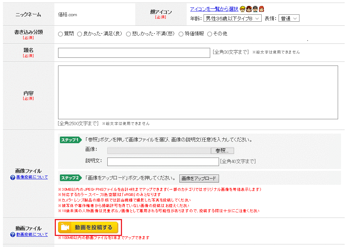Click the 動画ファイル row label
Viewport: 348px width, 247px height.
point(28,228)
